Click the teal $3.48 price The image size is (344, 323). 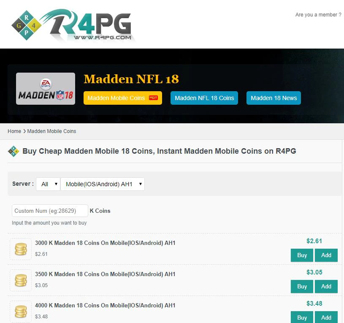tap(314, 303)
